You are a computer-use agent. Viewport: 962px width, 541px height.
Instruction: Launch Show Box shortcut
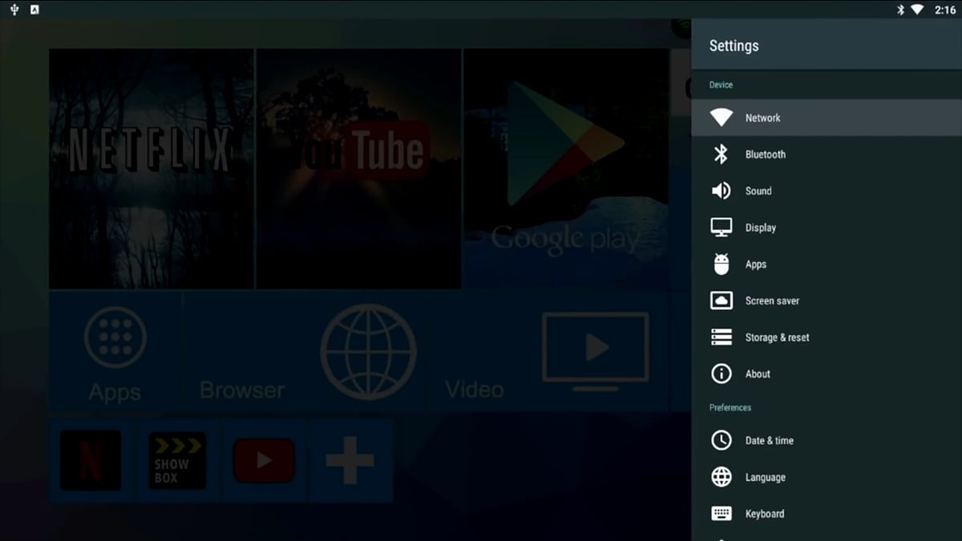coord(177,461)
